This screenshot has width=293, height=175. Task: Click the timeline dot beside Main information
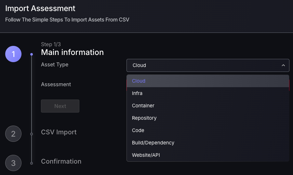tap(32, 54)
